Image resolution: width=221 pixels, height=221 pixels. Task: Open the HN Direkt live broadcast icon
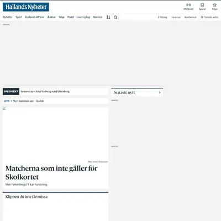pyautogui.click(x=188, y=5)
